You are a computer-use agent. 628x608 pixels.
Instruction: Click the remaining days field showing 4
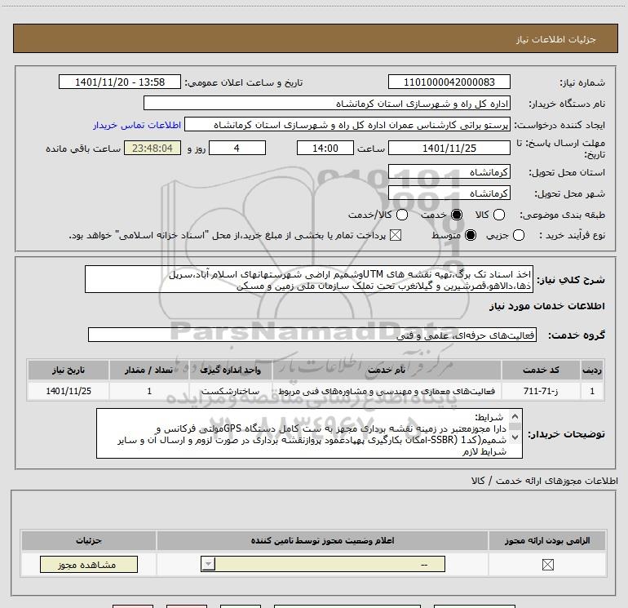[x=237, y=148]
